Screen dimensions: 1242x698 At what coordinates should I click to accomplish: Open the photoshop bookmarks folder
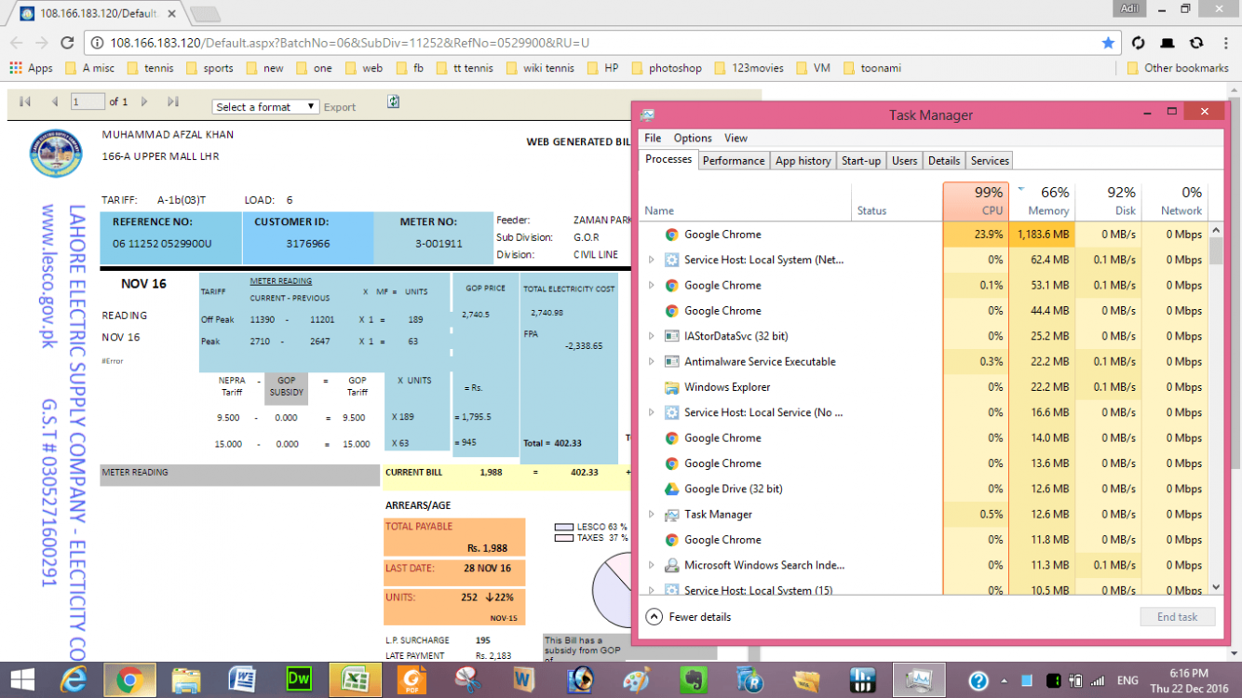[667, 68]
